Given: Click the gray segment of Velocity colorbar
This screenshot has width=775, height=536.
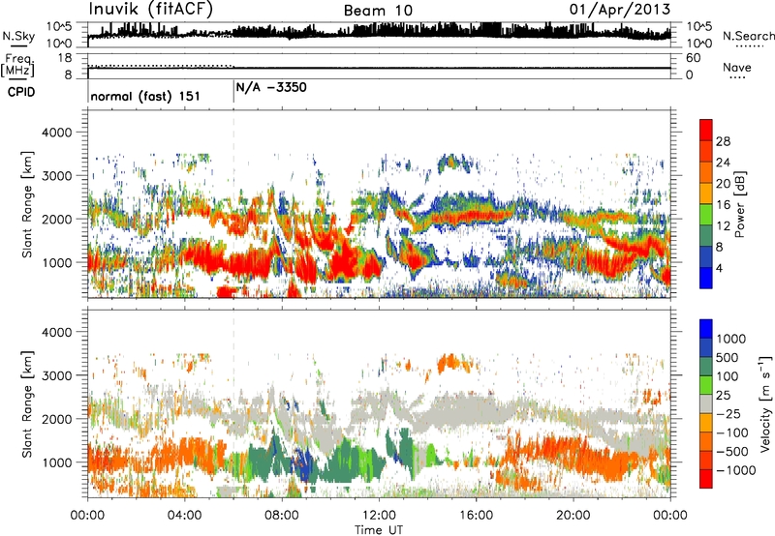Looking at the screenshot, I should click(706, 404).
